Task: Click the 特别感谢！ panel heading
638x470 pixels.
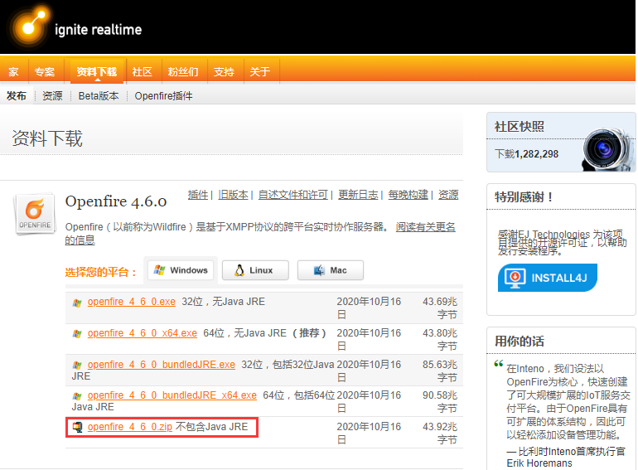Action: (x=524, y=197)
